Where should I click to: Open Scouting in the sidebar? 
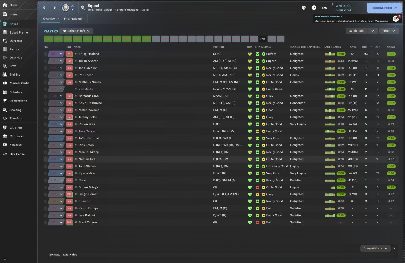18,110
